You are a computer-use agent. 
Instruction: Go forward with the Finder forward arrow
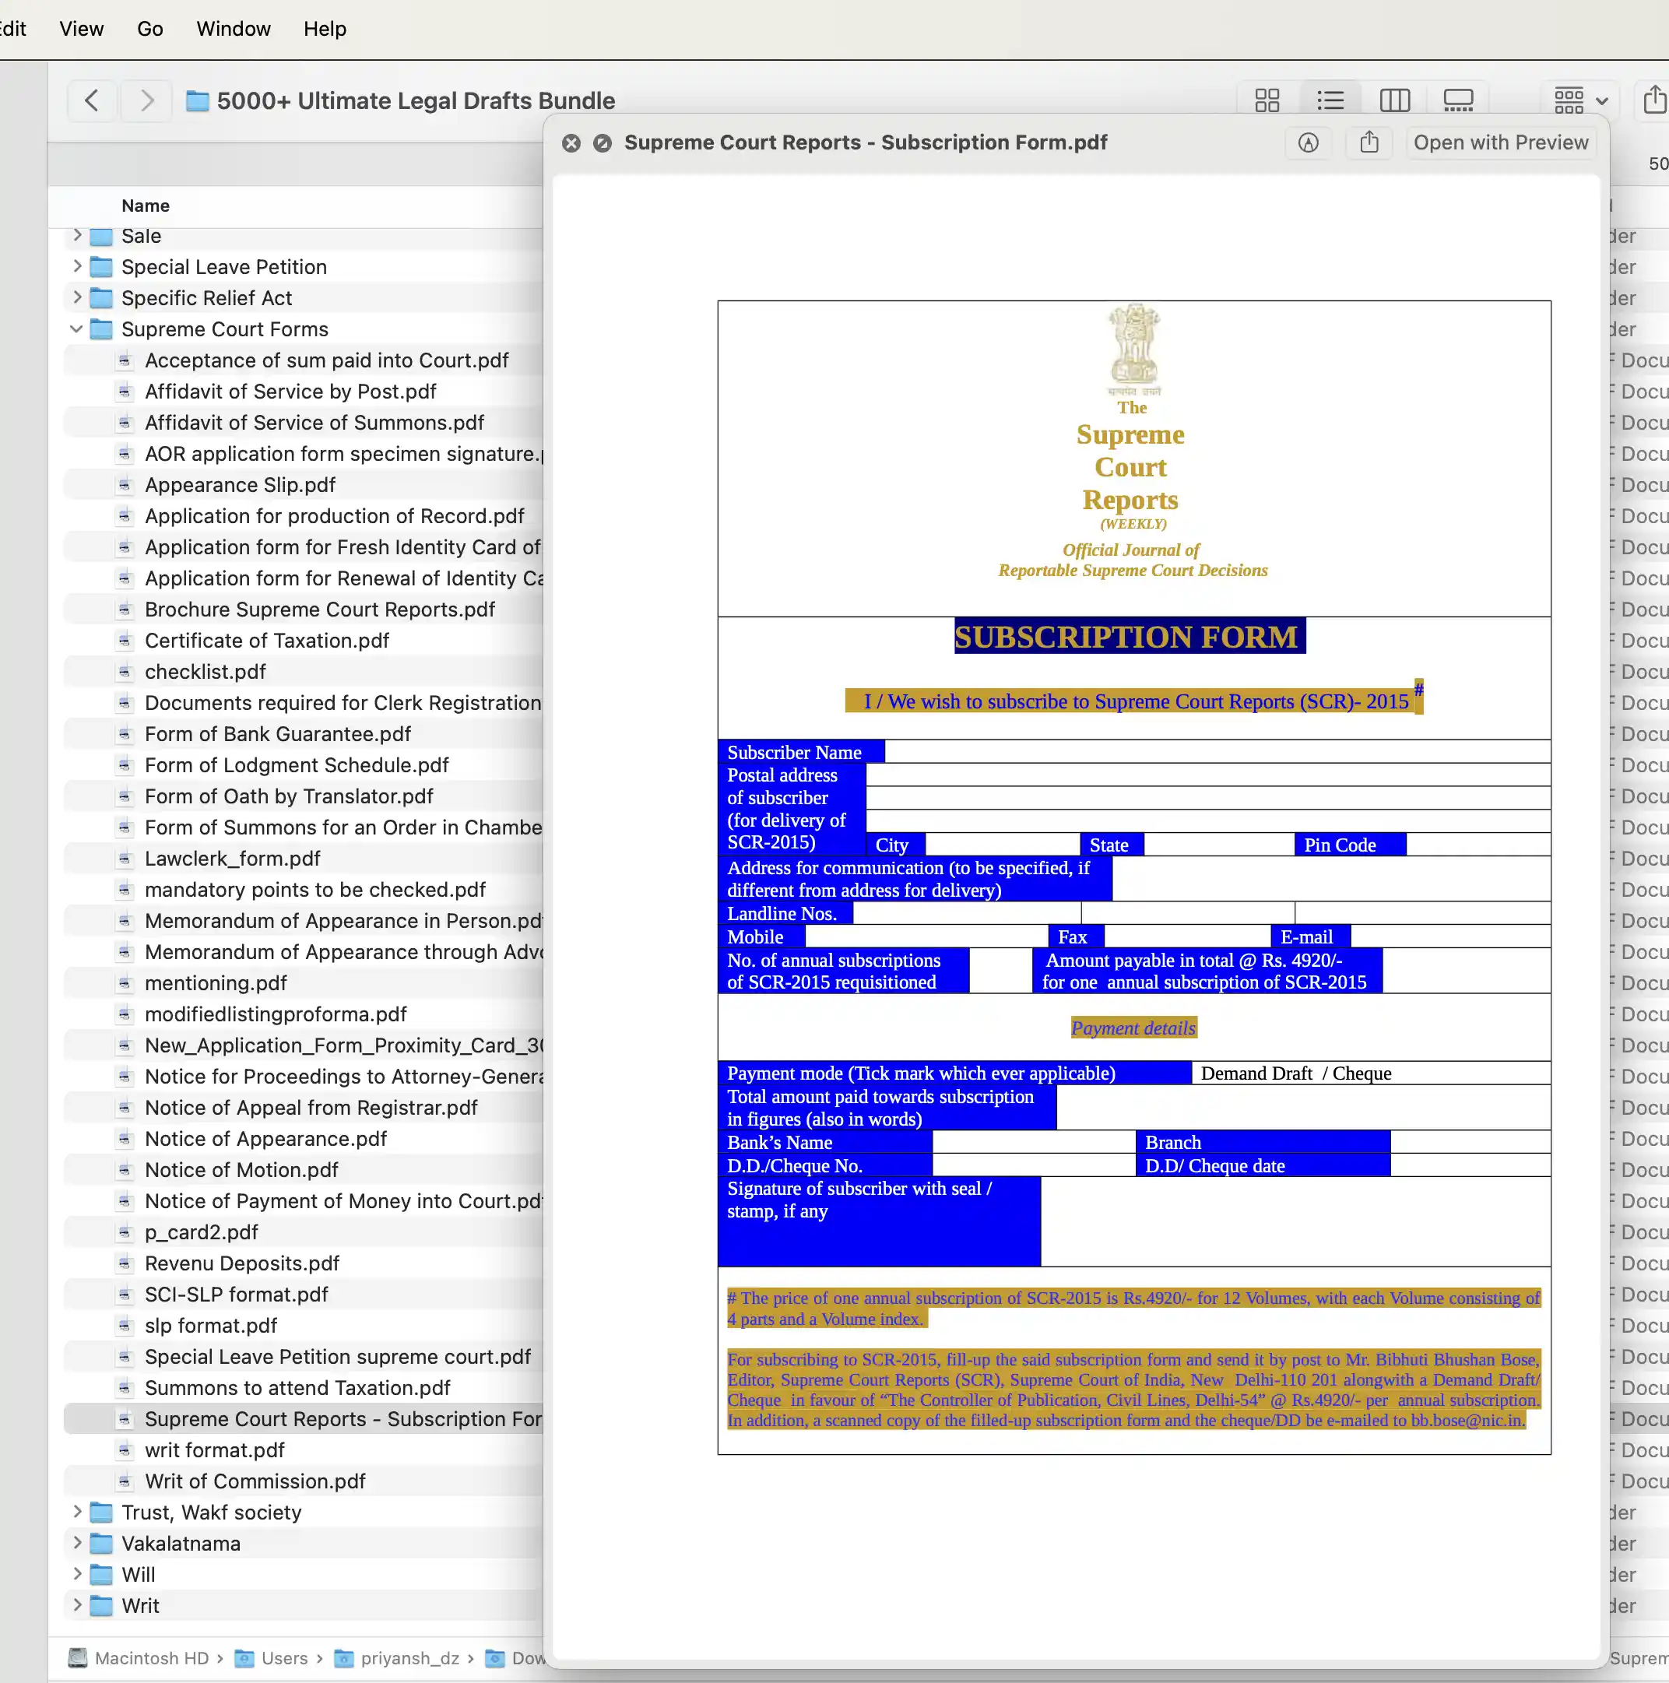[x=146, y=101]
